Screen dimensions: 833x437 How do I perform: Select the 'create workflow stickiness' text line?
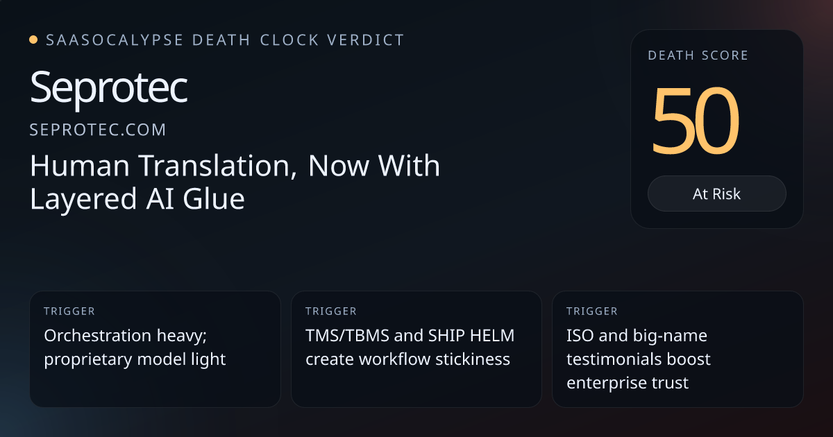pos(407,359)
